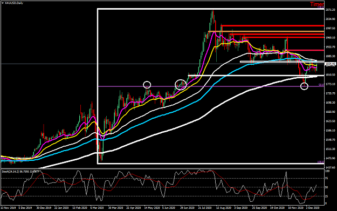Screen dimensions: 337x211
Task: Click the 29 Jun 2020 date label
Action: pyautogui.click(x=188, y=208)
